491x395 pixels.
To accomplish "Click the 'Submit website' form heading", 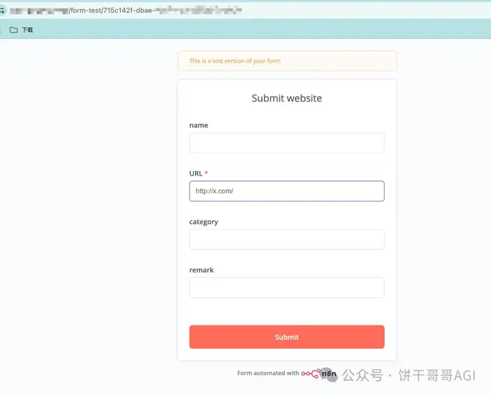I will (x=286, y=98).
